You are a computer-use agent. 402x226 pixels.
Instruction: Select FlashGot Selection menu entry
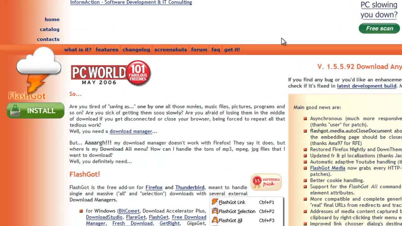point(247,211)
